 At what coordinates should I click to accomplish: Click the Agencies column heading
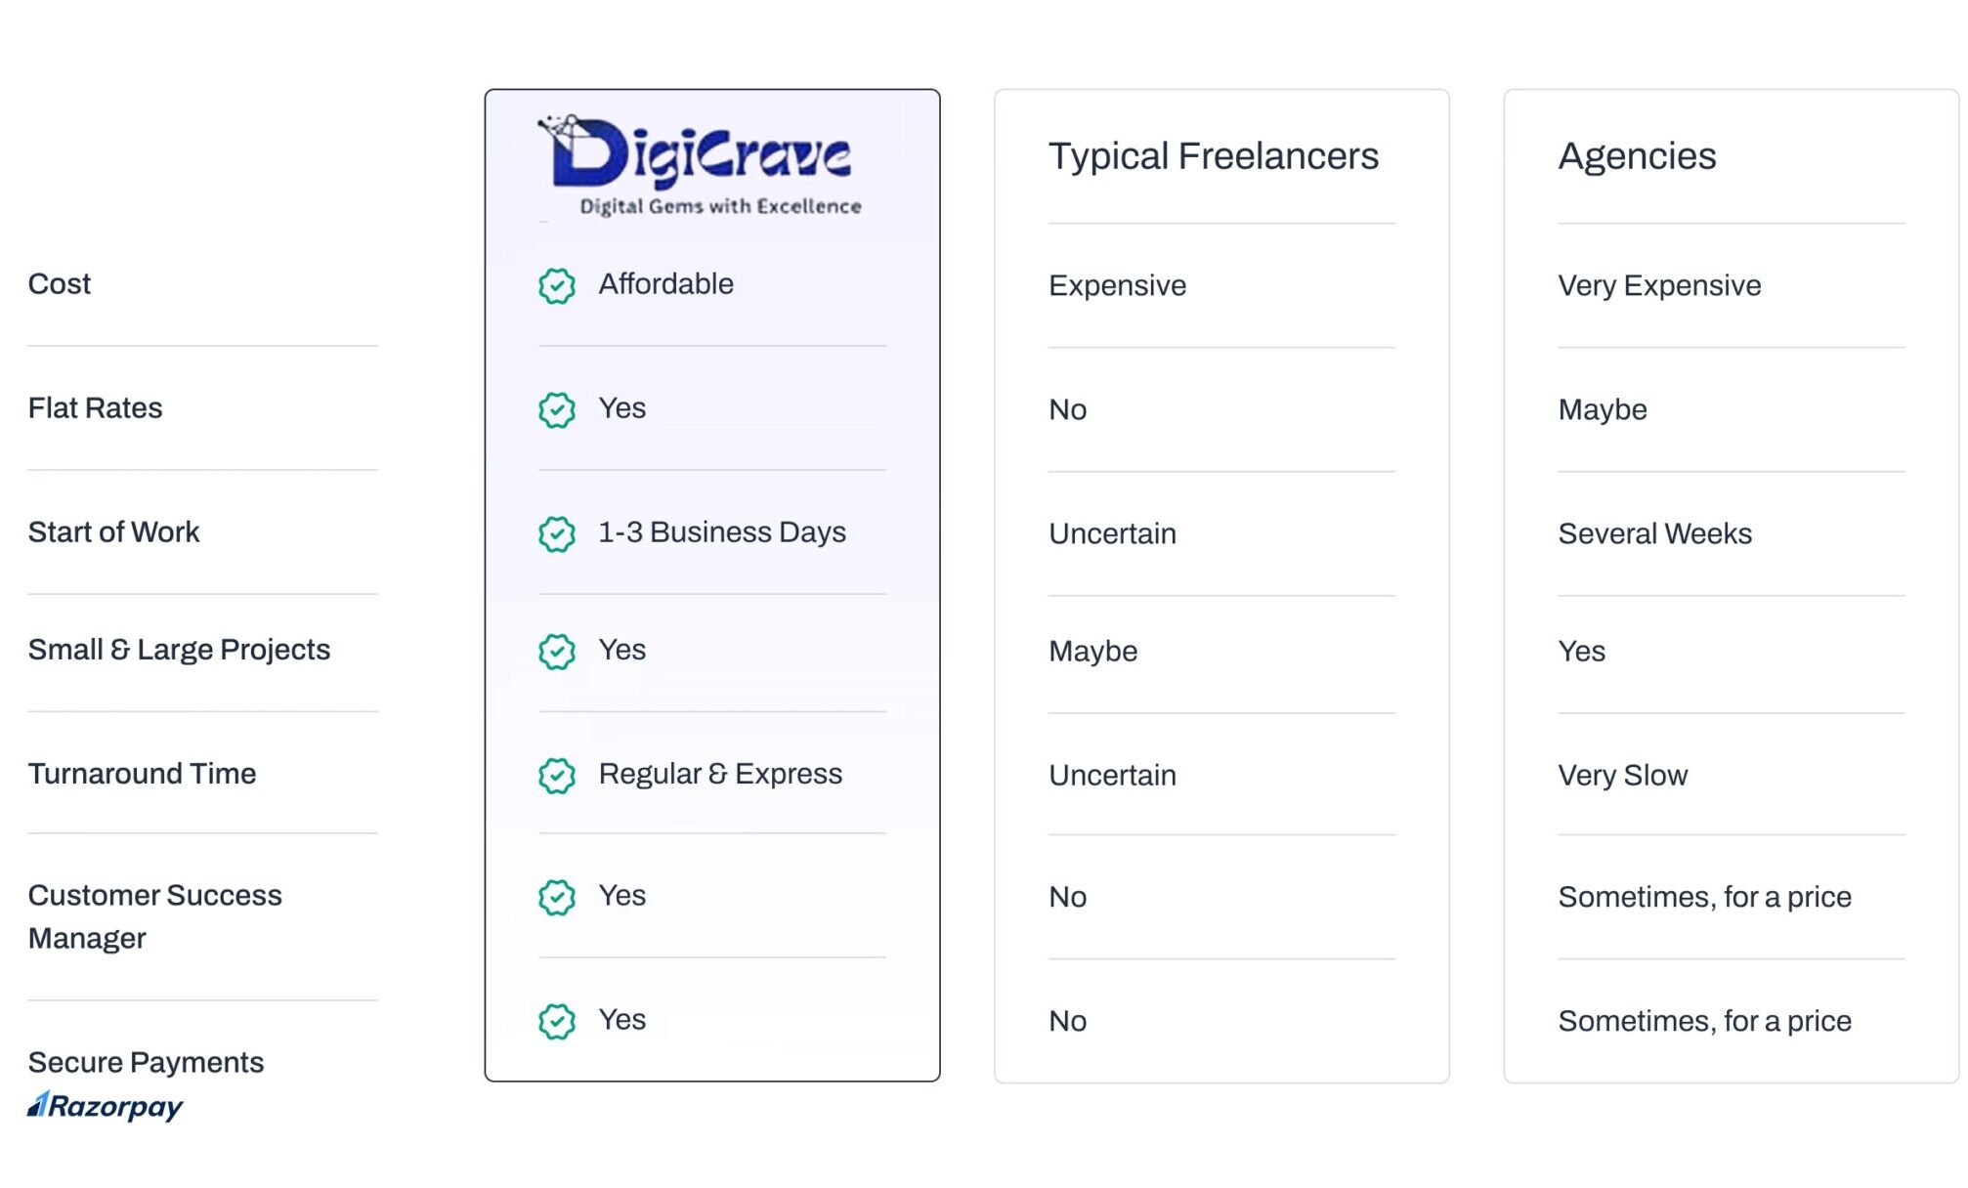(x=1637, y=156)
